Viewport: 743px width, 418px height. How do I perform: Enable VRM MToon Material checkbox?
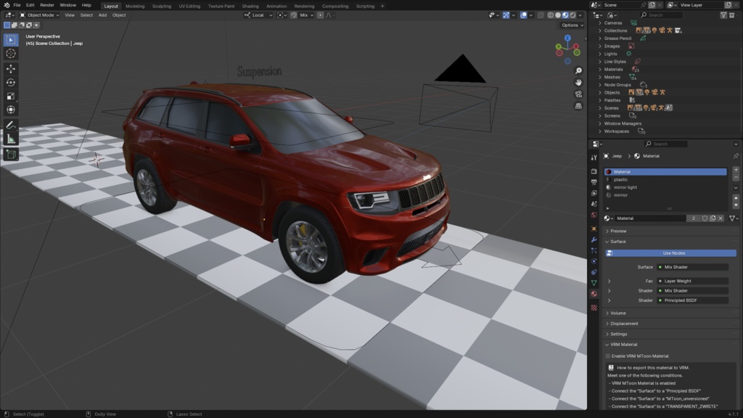click(x=608, y=356)
